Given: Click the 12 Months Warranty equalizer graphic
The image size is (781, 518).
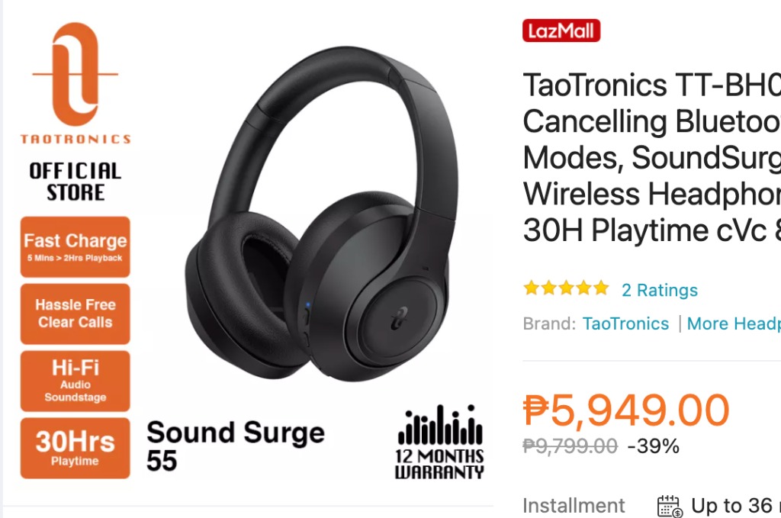Looking at the screenshot, I should pyautogui.click(x=440, y=442).
